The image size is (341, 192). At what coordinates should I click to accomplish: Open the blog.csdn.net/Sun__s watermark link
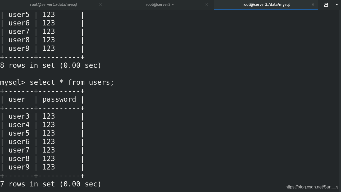312,187
